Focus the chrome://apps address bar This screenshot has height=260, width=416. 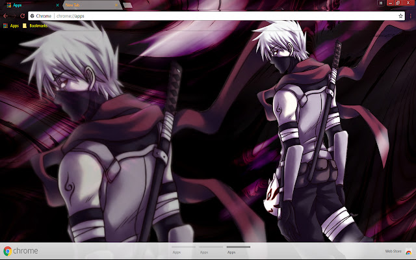click(216, 16)
